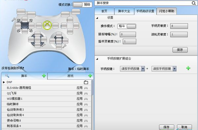Click the green plus on 游戏 tab
The width and height of the screenshot is (198, 130).
[x=90, y=76]
